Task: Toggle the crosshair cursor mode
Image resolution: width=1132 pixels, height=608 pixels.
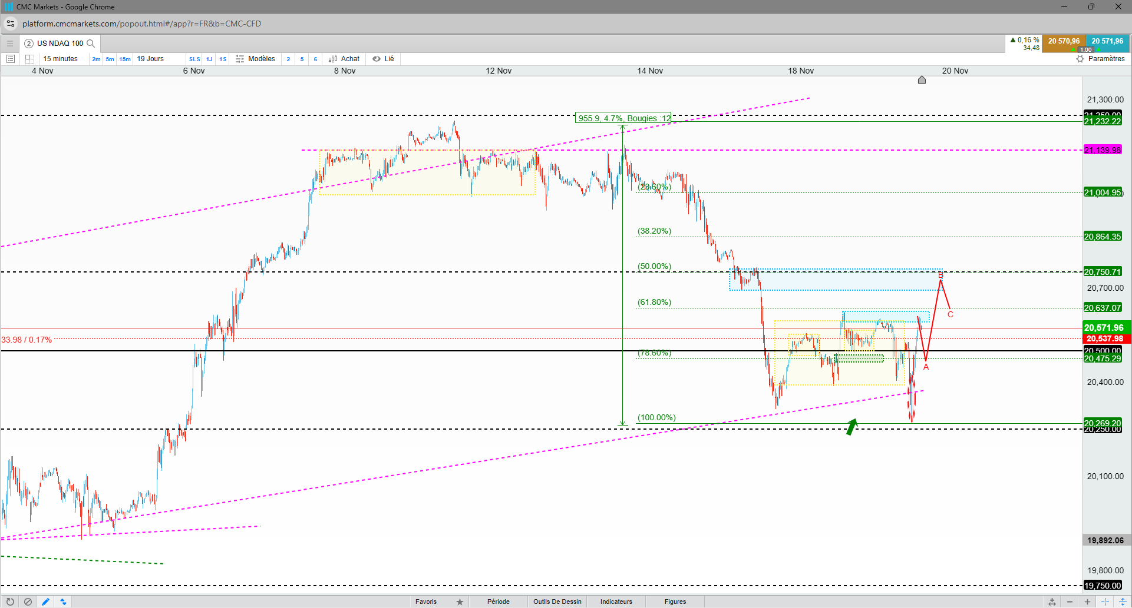Action: point(1105,602)
